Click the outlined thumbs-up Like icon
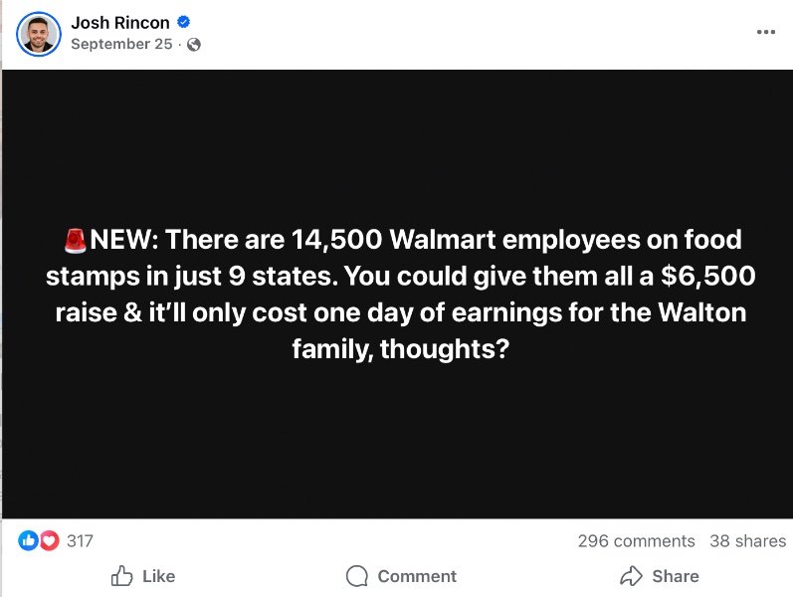Screen dimensions: 793x597 point(122,576)
